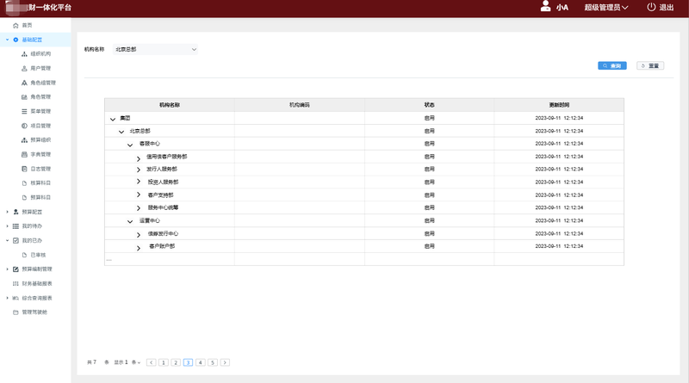
Task: Click update time in 北京总部 row
Action: 559,131
